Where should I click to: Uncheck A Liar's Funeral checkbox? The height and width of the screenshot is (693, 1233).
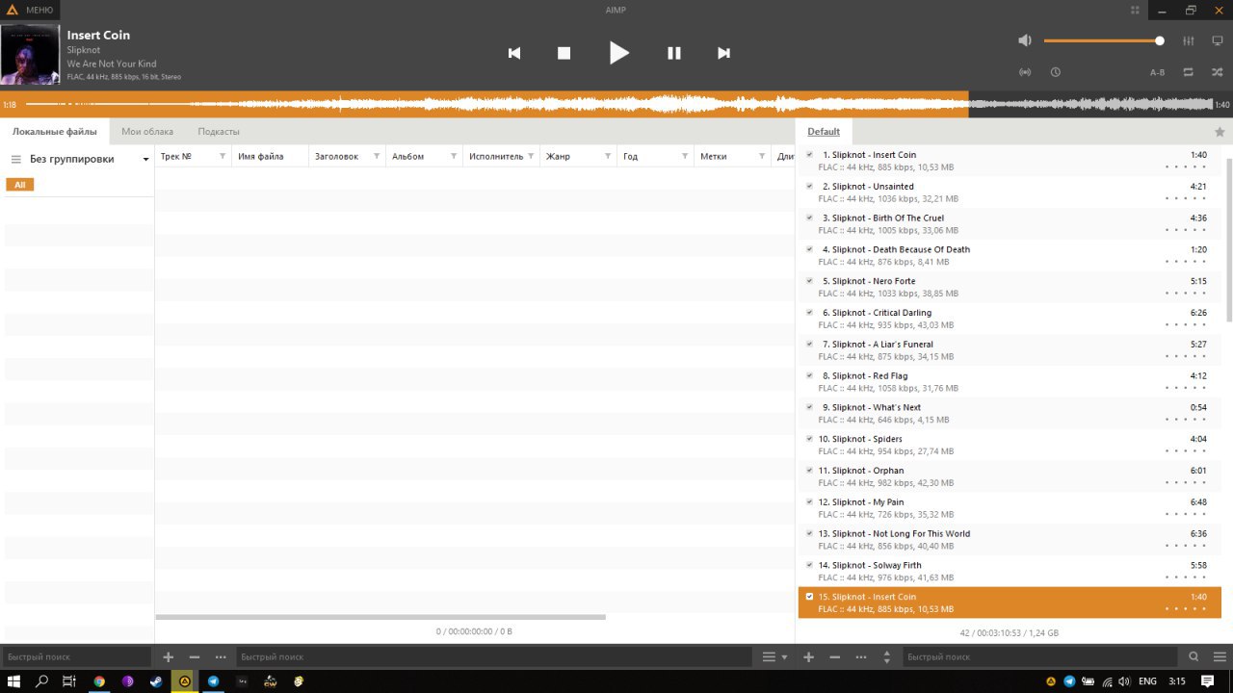809,344
